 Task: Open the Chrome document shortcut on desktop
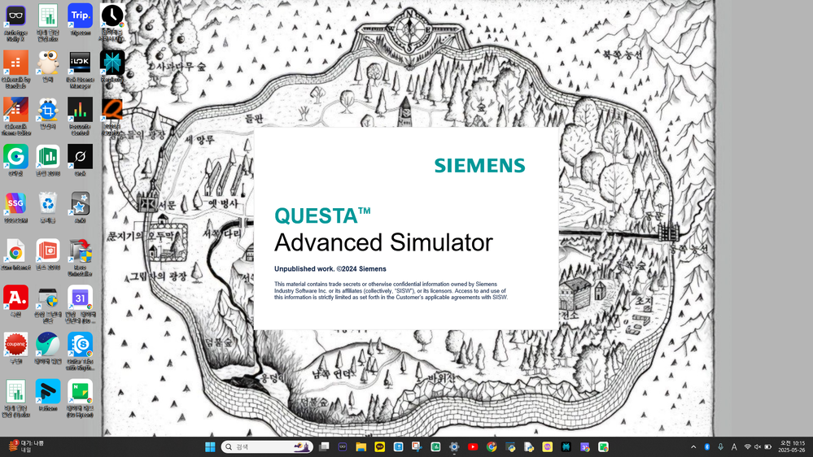point(15,254)
